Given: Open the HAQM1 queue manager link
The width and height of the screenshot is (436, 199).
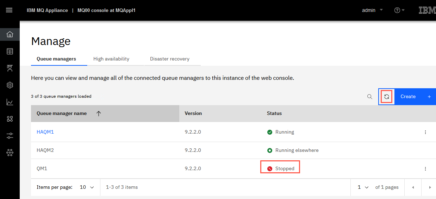Looking at the screenshot, I should click(45, 132).
